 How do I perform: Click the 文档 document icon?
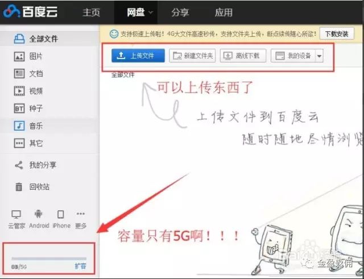click(x=19, y=74)
